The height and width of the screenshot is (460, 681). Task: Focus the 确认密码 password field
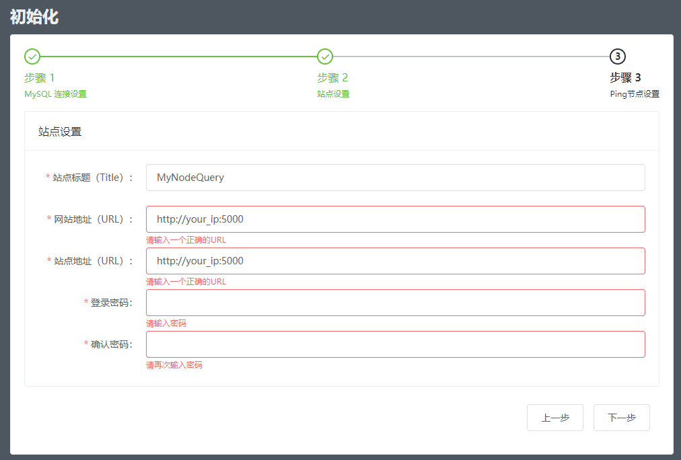pos(395,344)
